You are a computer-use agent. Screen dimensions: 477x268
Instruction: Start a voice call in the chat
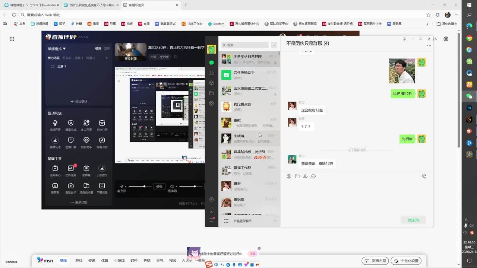424,176
